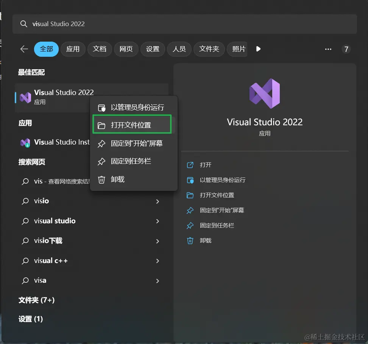Screen dimensions: 368x344
Task: Click 固定到任务栏 in right preview pane
Action: (217, 226)
